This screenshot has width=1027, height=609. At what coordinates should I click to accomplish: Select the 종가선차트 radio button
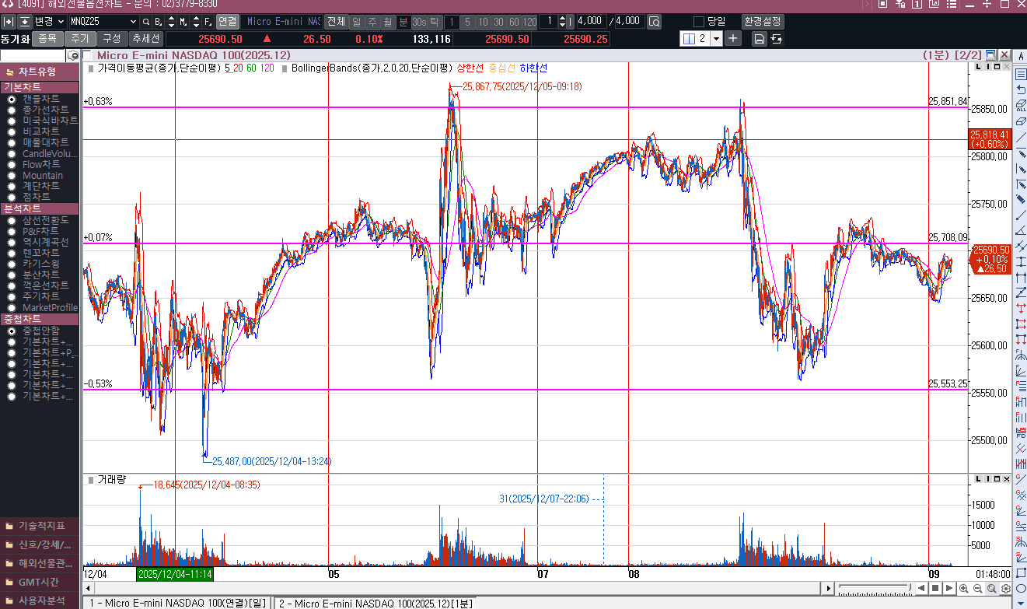[x=12, y=110]
